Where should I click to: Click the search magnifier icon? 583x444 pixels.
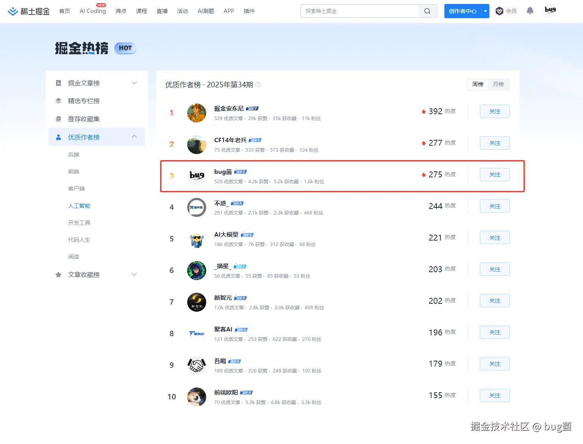coord(427,11)
